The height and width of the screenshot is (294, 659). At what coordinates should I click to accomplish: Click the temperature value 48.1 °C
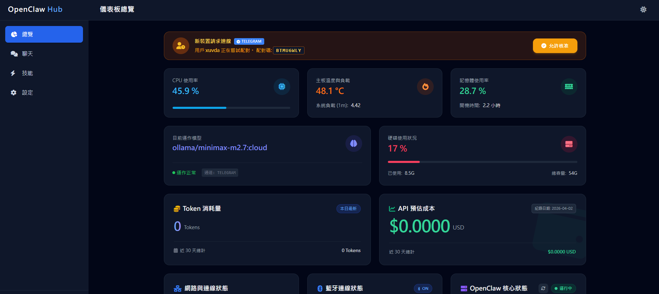pyautogui.click(x=330, y=91)
